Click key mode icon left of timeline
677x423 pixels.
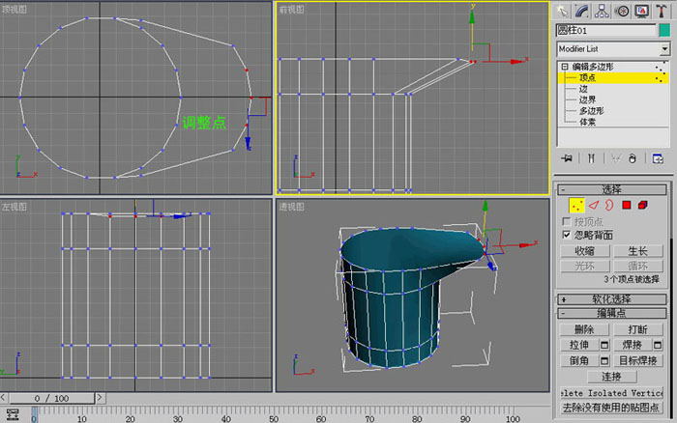pos(13,415)
